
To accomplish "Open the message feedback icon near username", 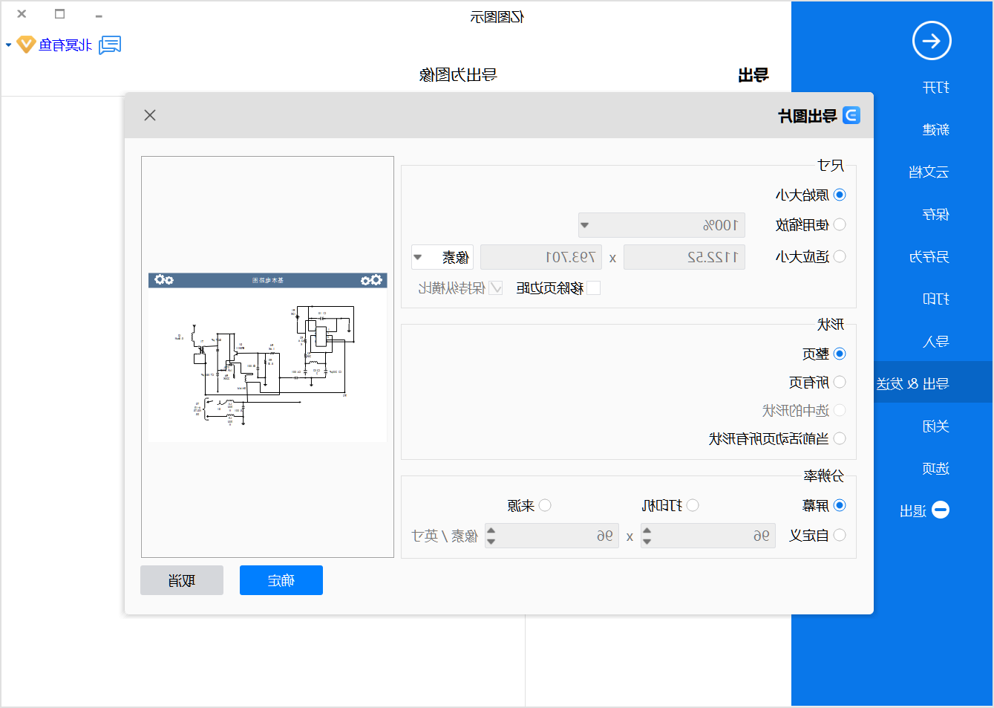I will 110,45.
